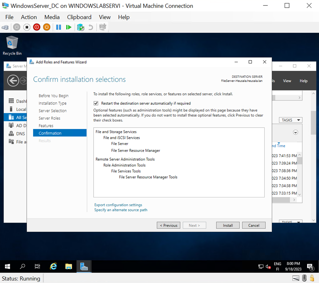Open the Media menu
Screen dimensions: 319x283
52,17
